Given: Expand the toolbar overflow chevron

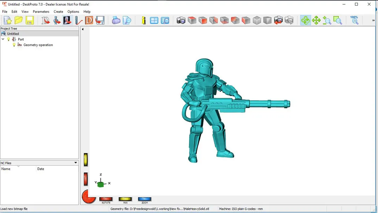Looking at the screenshot, I should click(x=373, y=20).
